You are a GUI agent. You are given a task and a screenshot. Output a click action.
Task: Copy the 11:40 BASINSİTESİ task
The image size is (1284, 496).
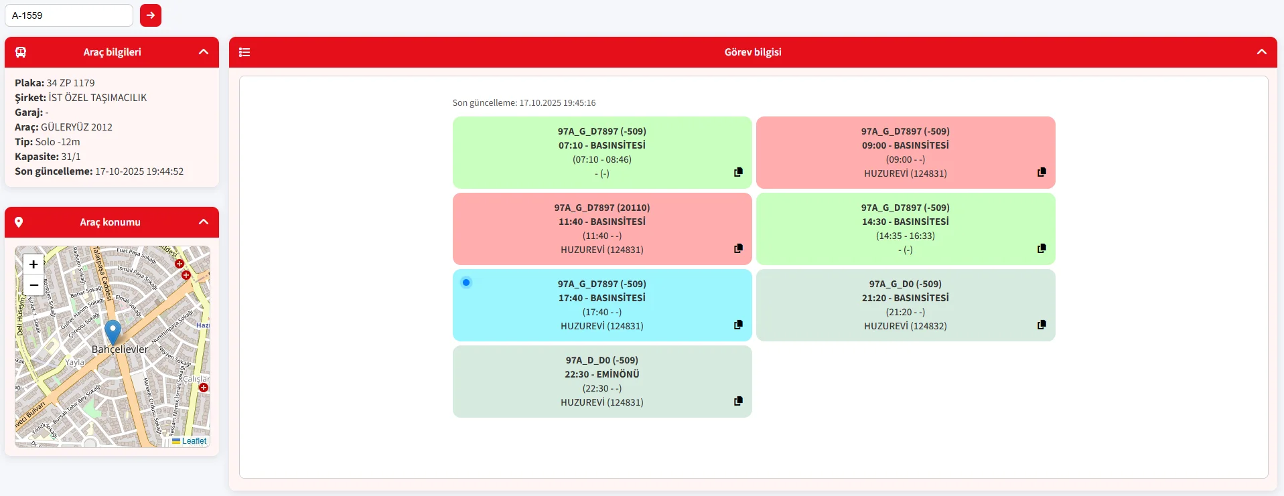click(x=738, y=248)
